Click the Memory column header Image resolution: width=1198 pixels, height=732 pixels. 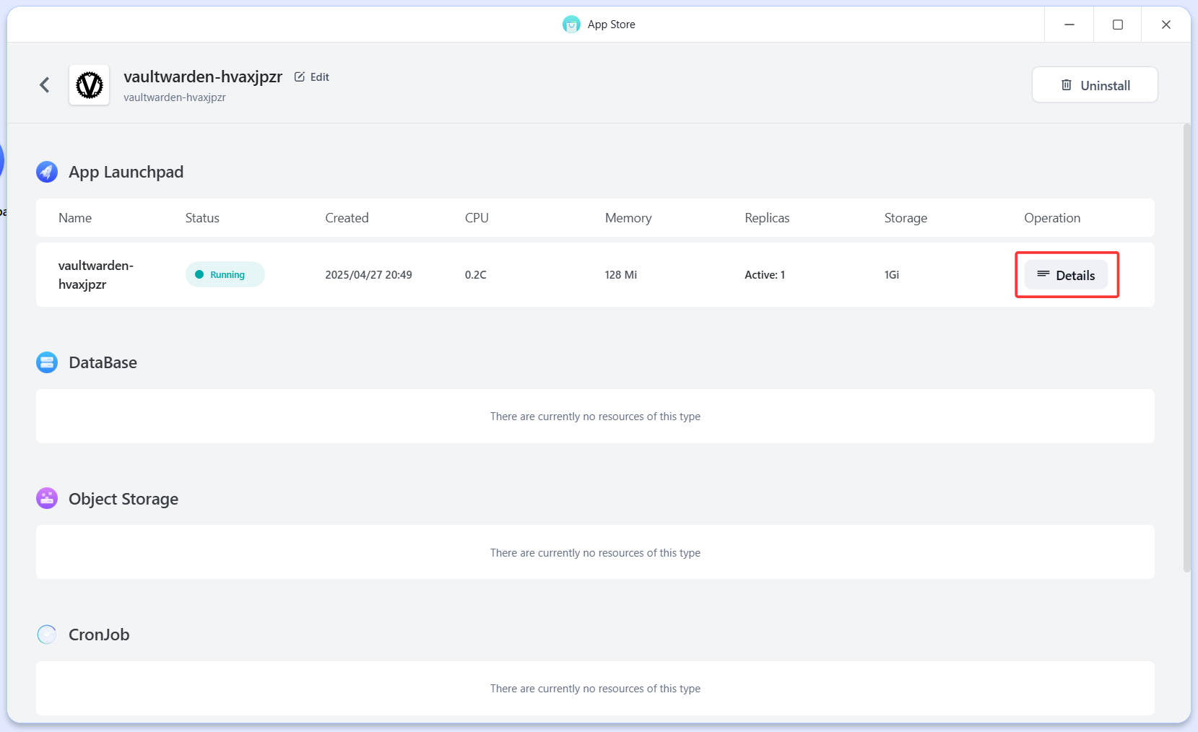click(628, 218)
